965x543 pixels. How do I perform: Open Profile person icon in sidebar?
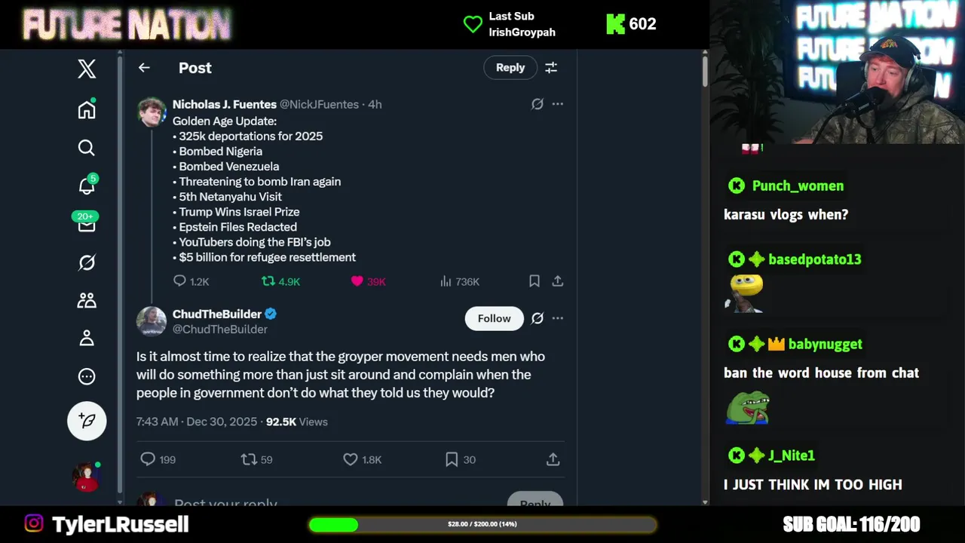click(x=87, y=338)
